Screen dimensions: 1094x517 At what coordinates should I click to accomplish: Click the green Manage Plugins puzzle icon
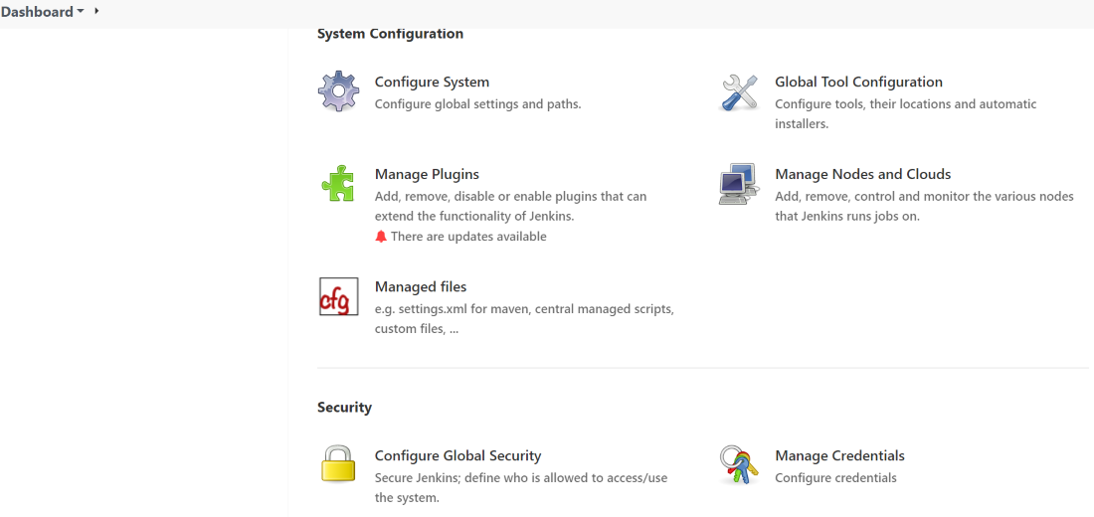click(338, 184)
